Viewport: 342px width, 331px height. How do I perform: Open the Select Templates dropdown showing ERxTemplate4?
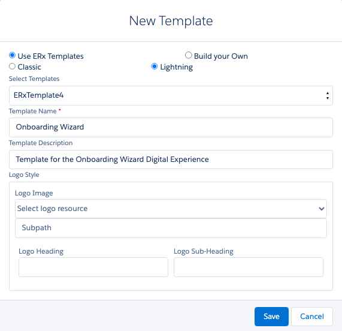[171, 95]
